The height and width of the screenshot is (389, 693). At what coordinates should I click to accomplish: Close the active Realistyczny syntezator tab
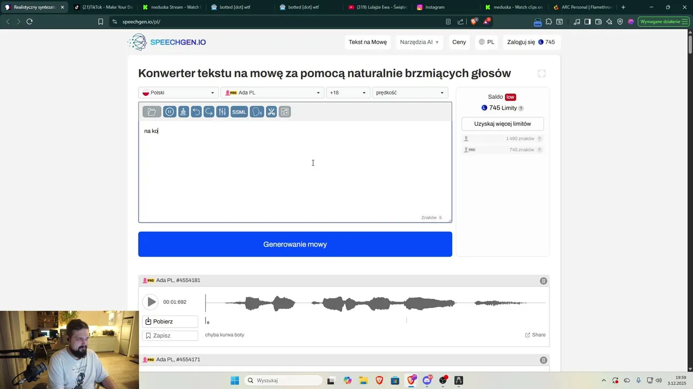(62, 7)
